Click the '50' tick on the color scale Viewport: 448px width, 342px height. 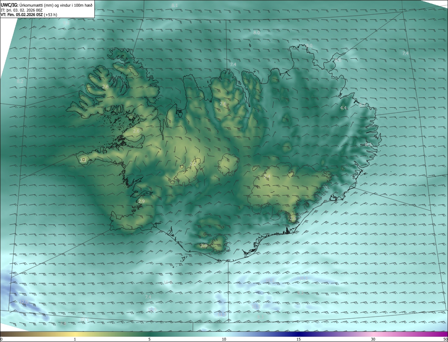click(x=445, y=339)
